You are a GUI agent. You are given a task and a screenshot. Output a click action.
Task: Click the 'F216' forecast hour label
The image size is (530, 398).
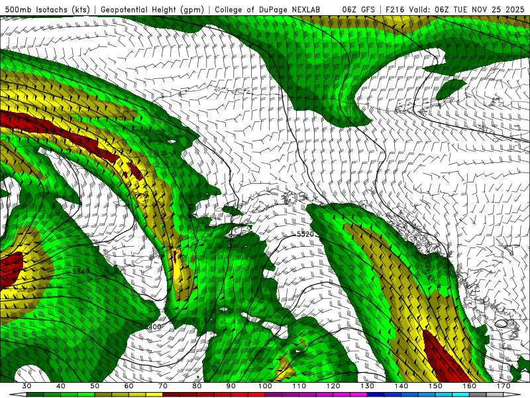tap(395, 9)
